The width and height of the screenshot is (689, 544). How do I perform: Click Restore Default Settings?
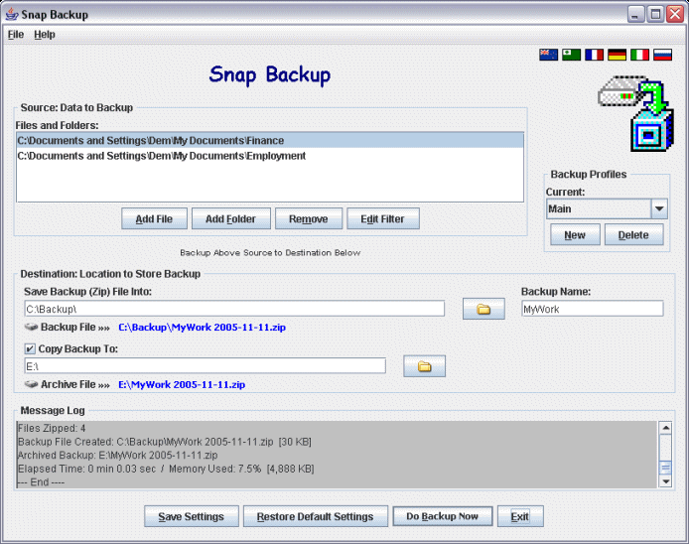point(315,516)
